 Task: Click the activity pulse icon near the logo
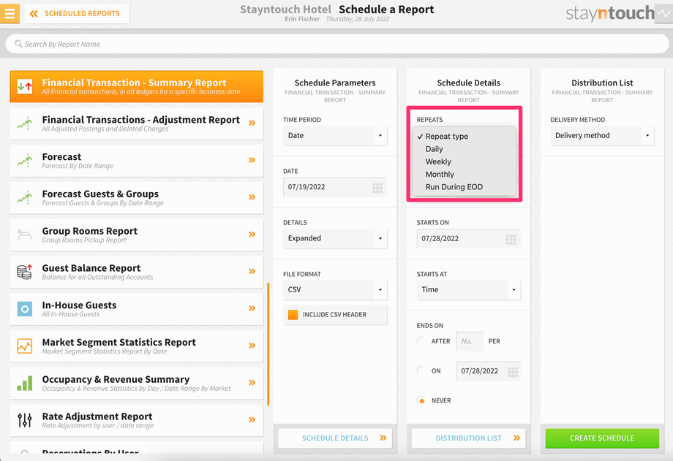664,14
